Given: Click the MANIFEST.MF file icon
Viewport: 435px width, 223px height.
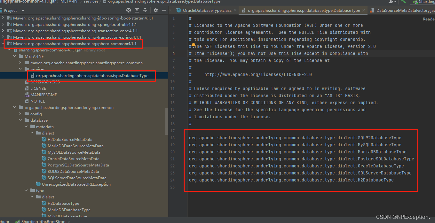Looking at the screenshot, I should coord(27,95).
